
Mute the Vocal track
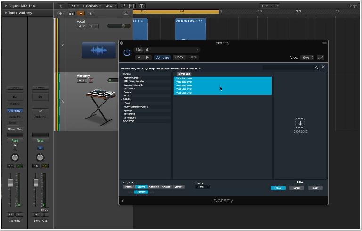80,26
